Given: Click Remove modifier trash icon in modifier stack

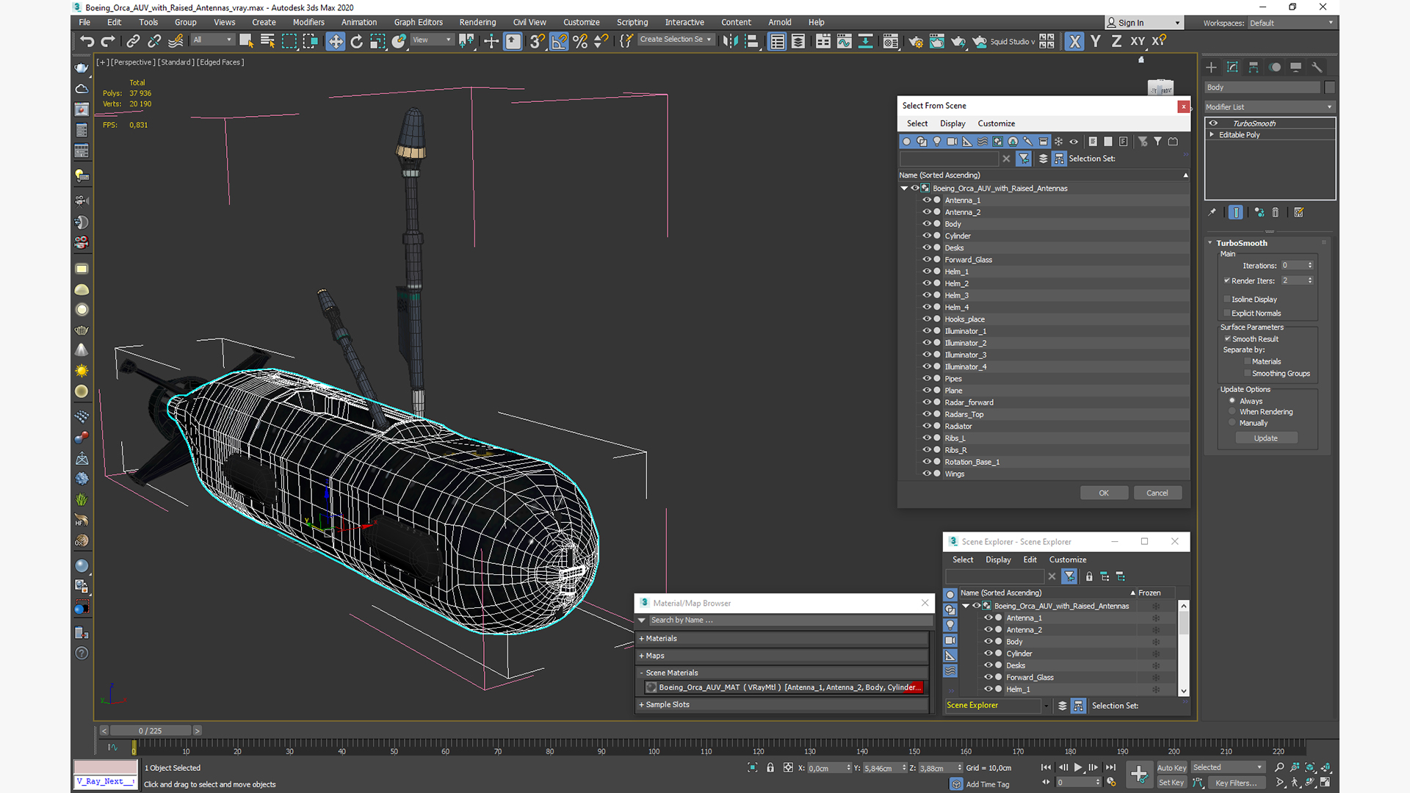Looking at the screenshot, I should point(1276,212).
